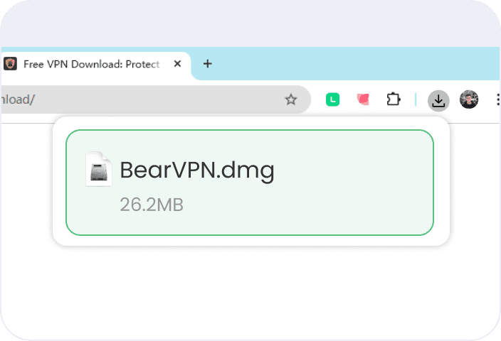Open the pink extension icon
The image size is (501, 341).
[x=363, y=99]
